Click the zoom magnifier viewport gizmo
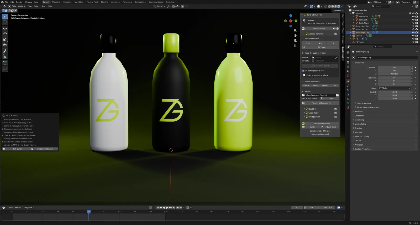420x225 pixels. tap(295, 31)
